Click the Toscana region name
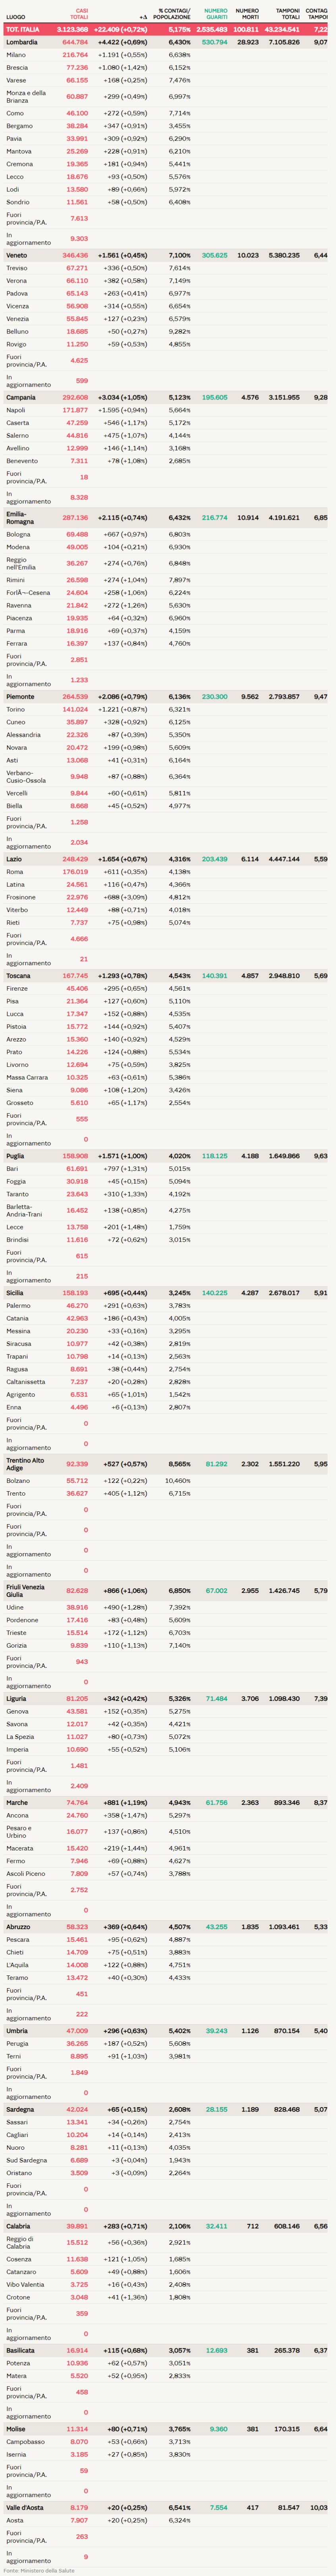Screen dimensions: 336x2576 click(x=18, y=976)
